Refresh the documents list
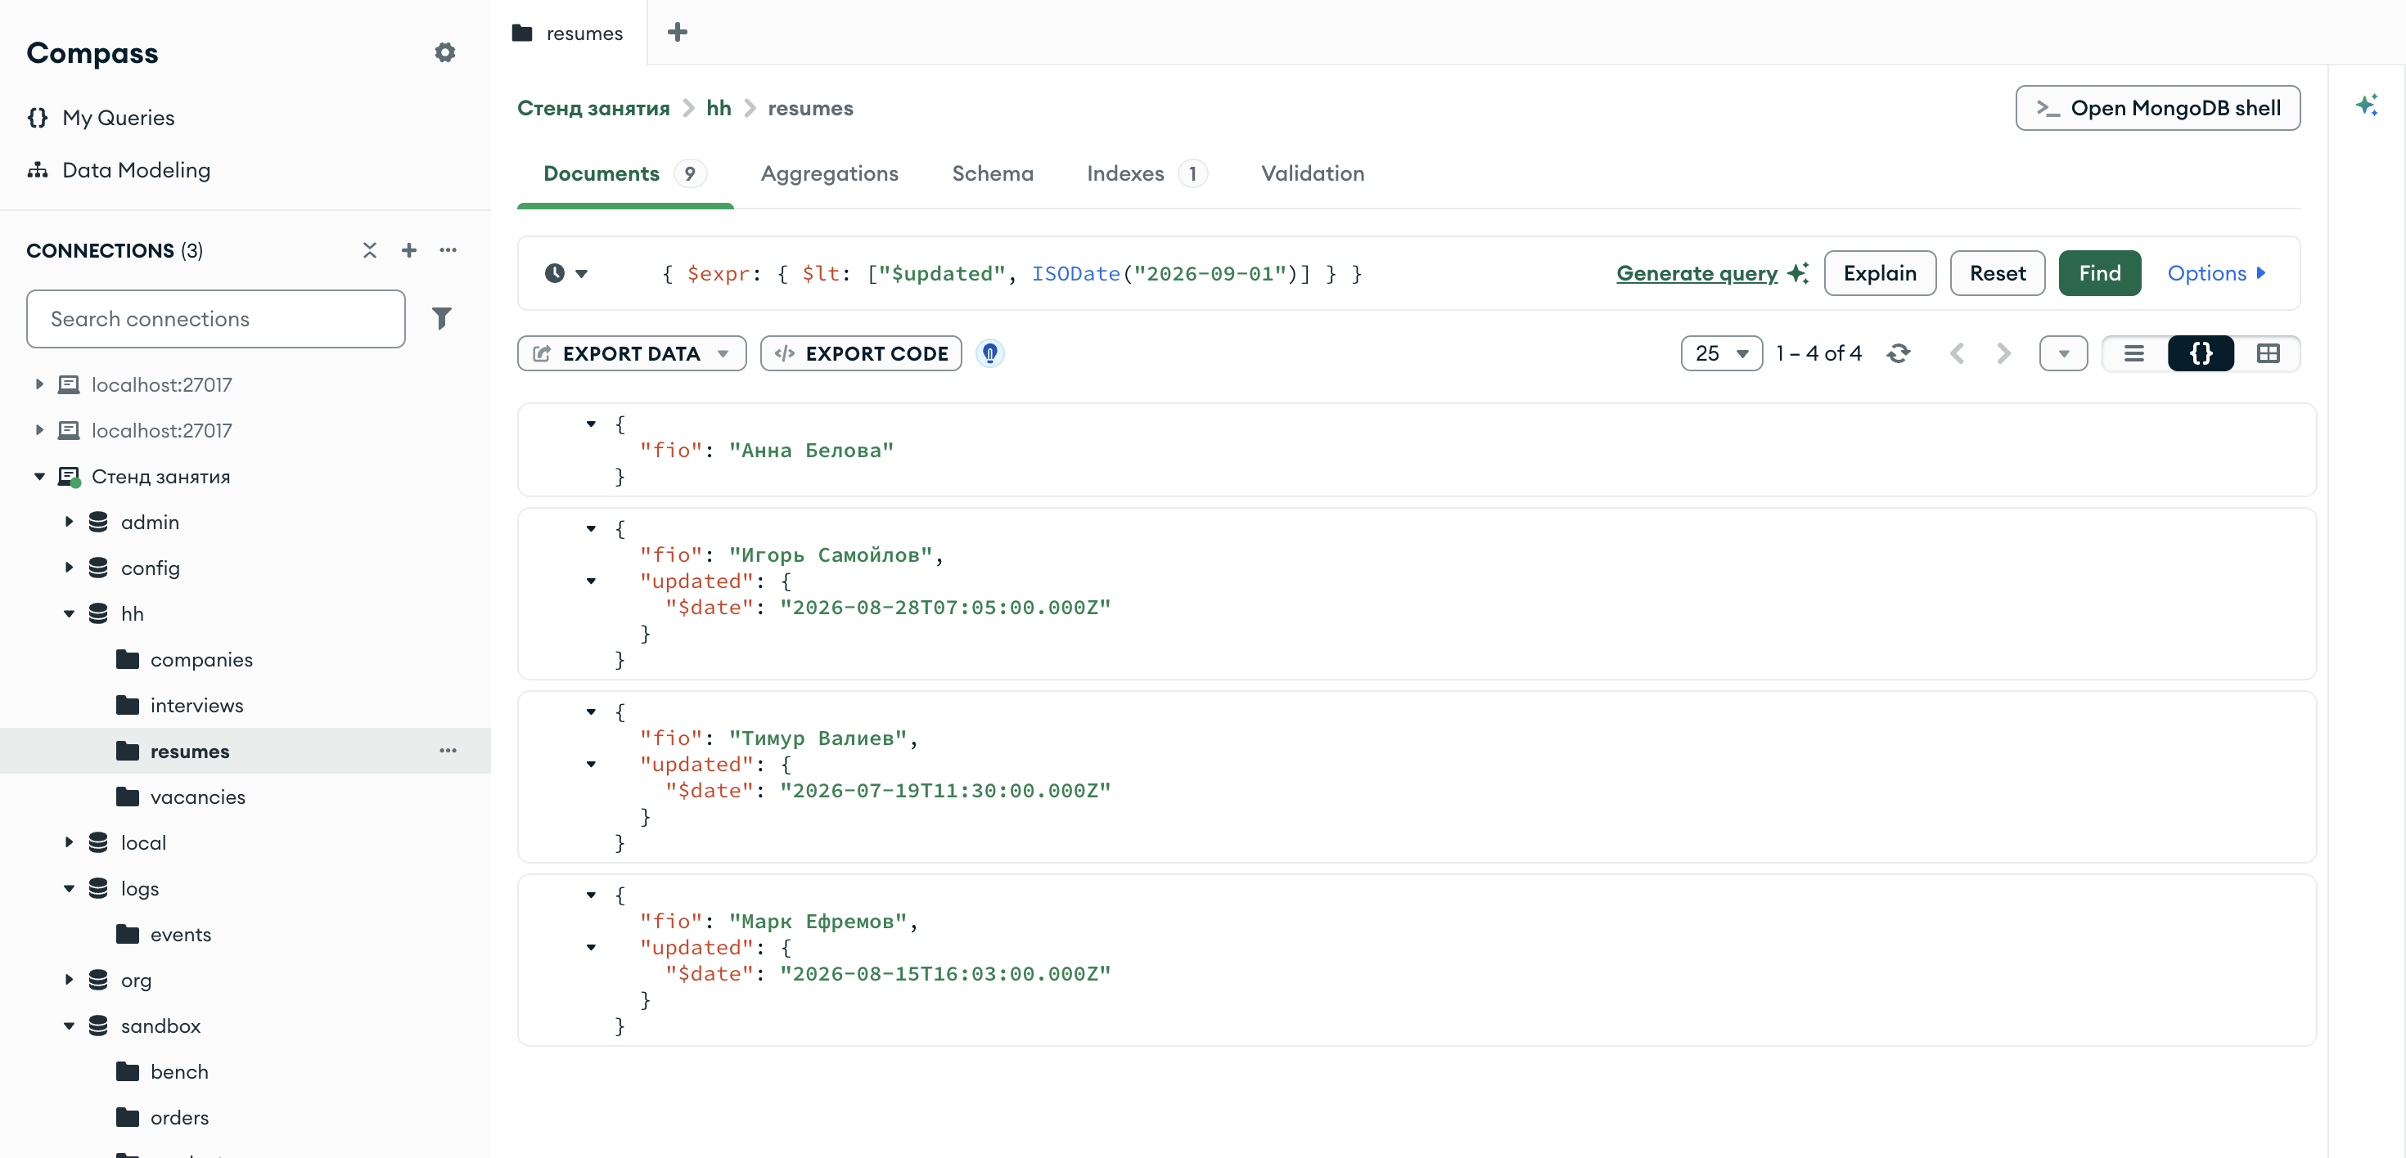Screen dimensions: 2406x1158 pos(1898,353)
